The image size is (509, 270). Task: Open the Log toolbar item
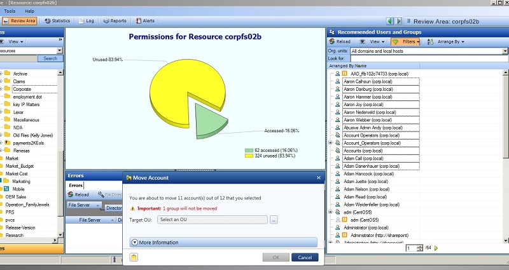tap(87, 21)
